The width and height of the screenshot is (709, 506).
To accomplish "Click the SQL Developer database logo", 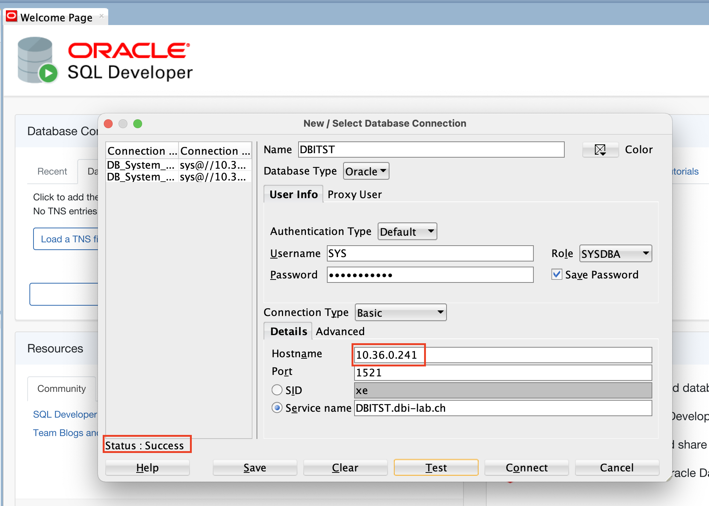I will point(38,60).
